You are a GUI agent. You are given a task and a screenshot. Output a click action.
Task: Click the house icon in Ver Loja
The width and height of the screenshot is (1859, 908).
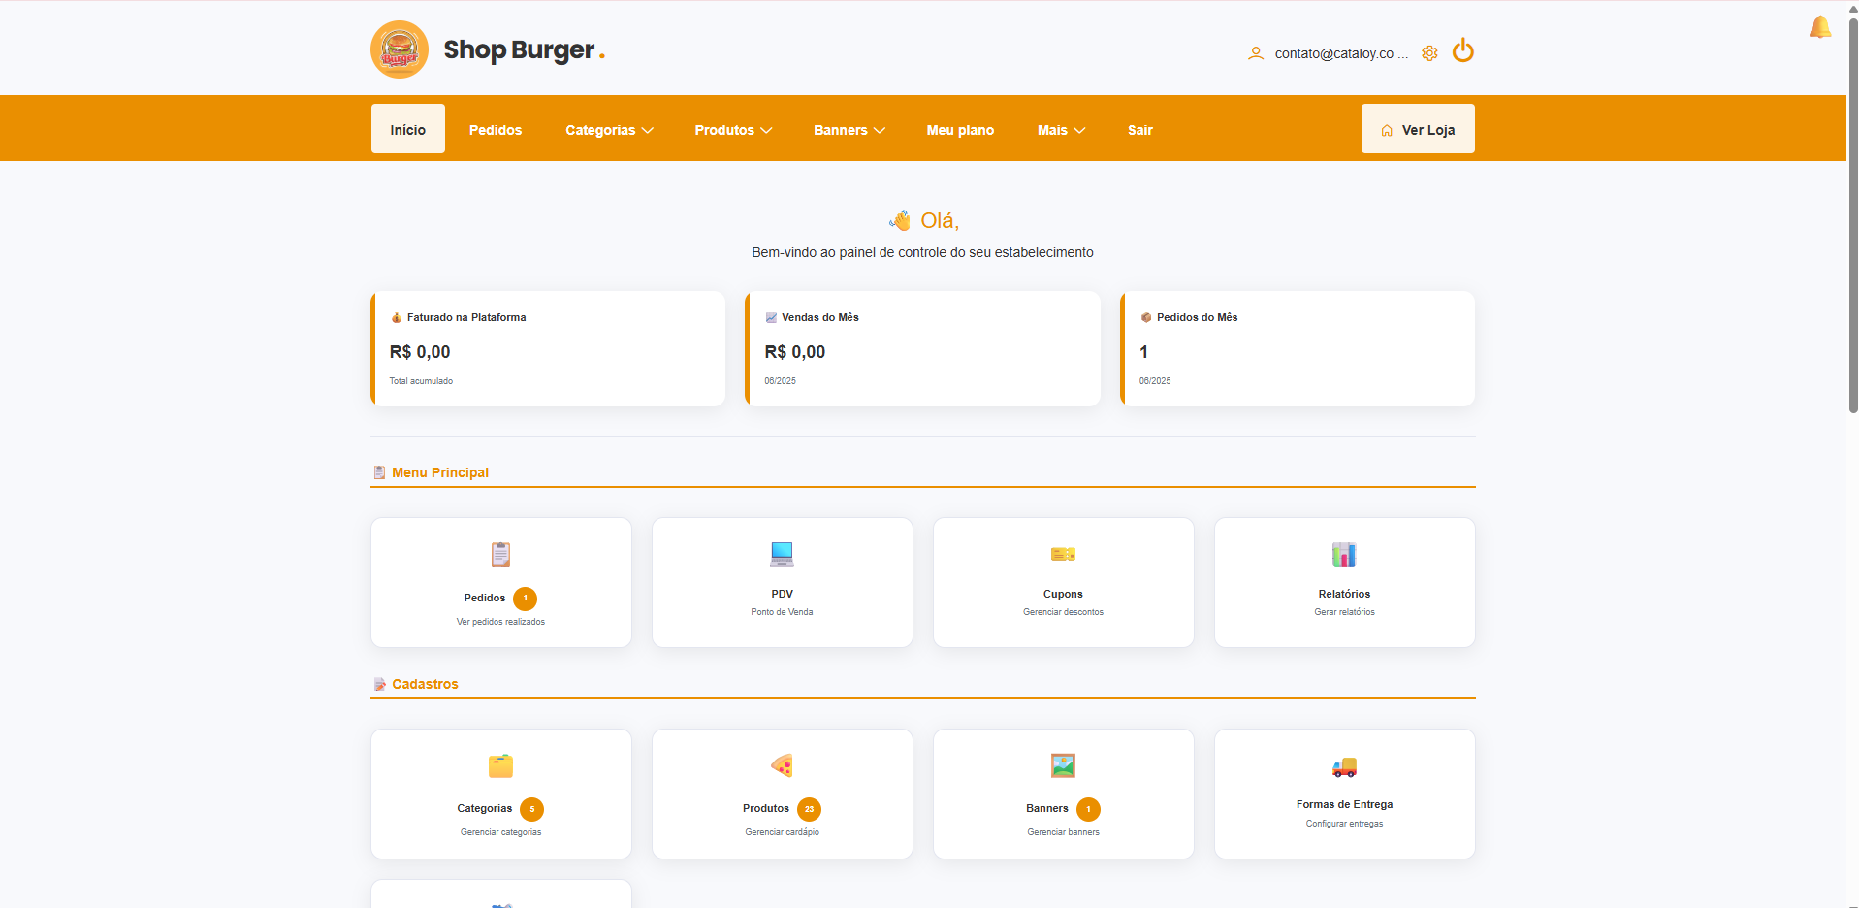tap(1387, 130)
